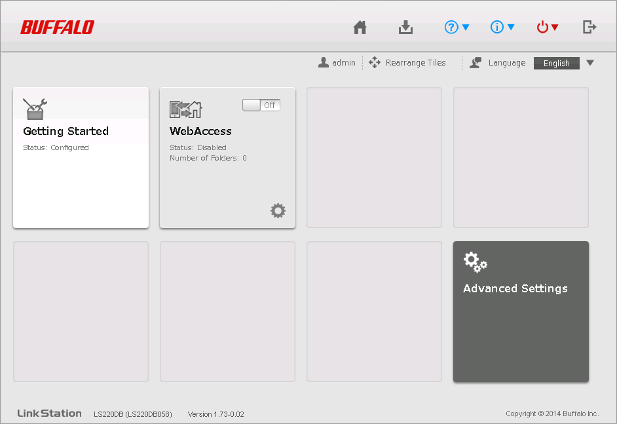The image size is (617, 424).
Task: Toggle the WebAccess Off switch
Action: tap(261, 105)
